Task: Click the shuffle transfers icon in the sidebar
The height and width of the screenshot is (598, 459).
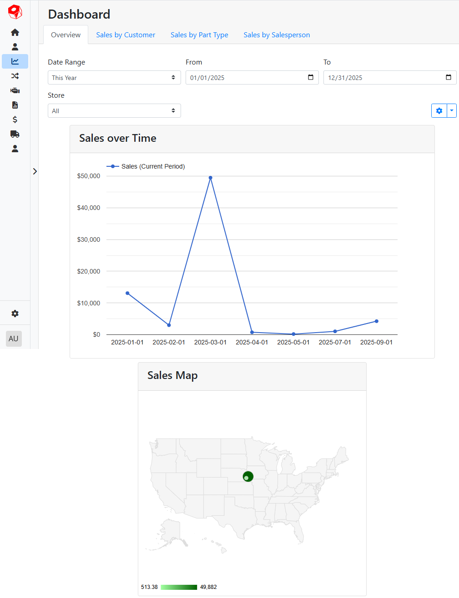Action: (15, 75)
